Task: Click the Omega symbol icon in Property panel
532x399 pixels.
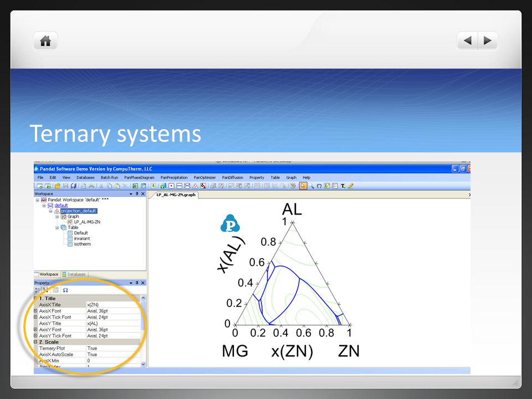Action: coord(65,290)
